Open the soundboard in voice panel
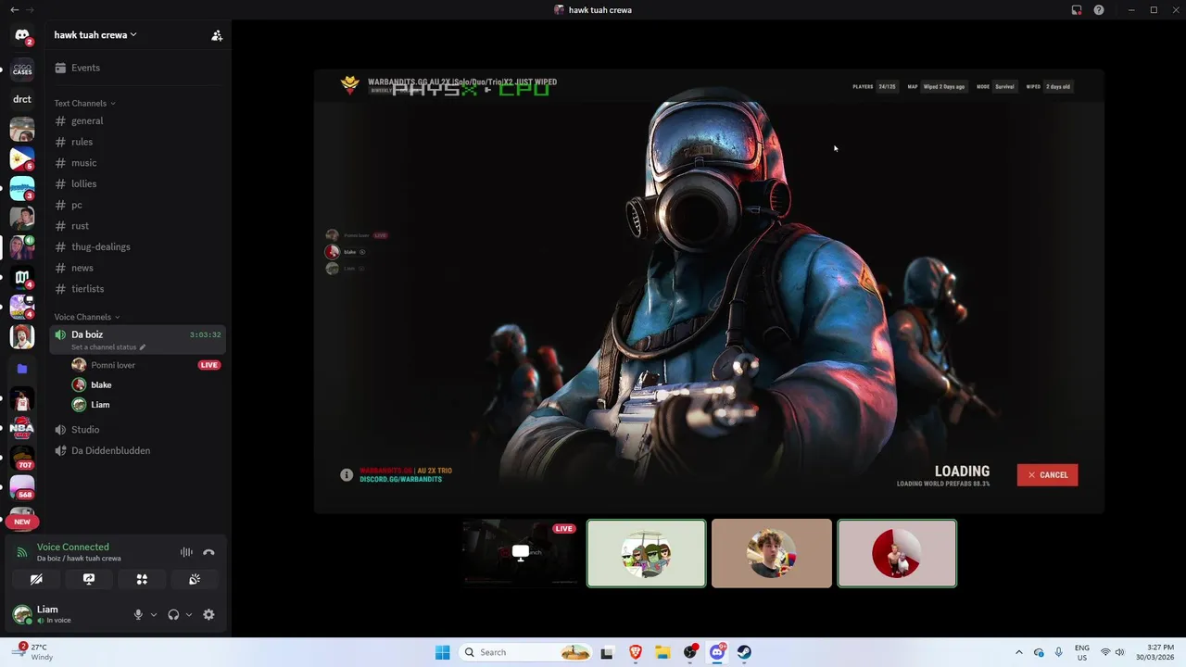Viewport: 1186px width, 667px height. pos(195,579)
